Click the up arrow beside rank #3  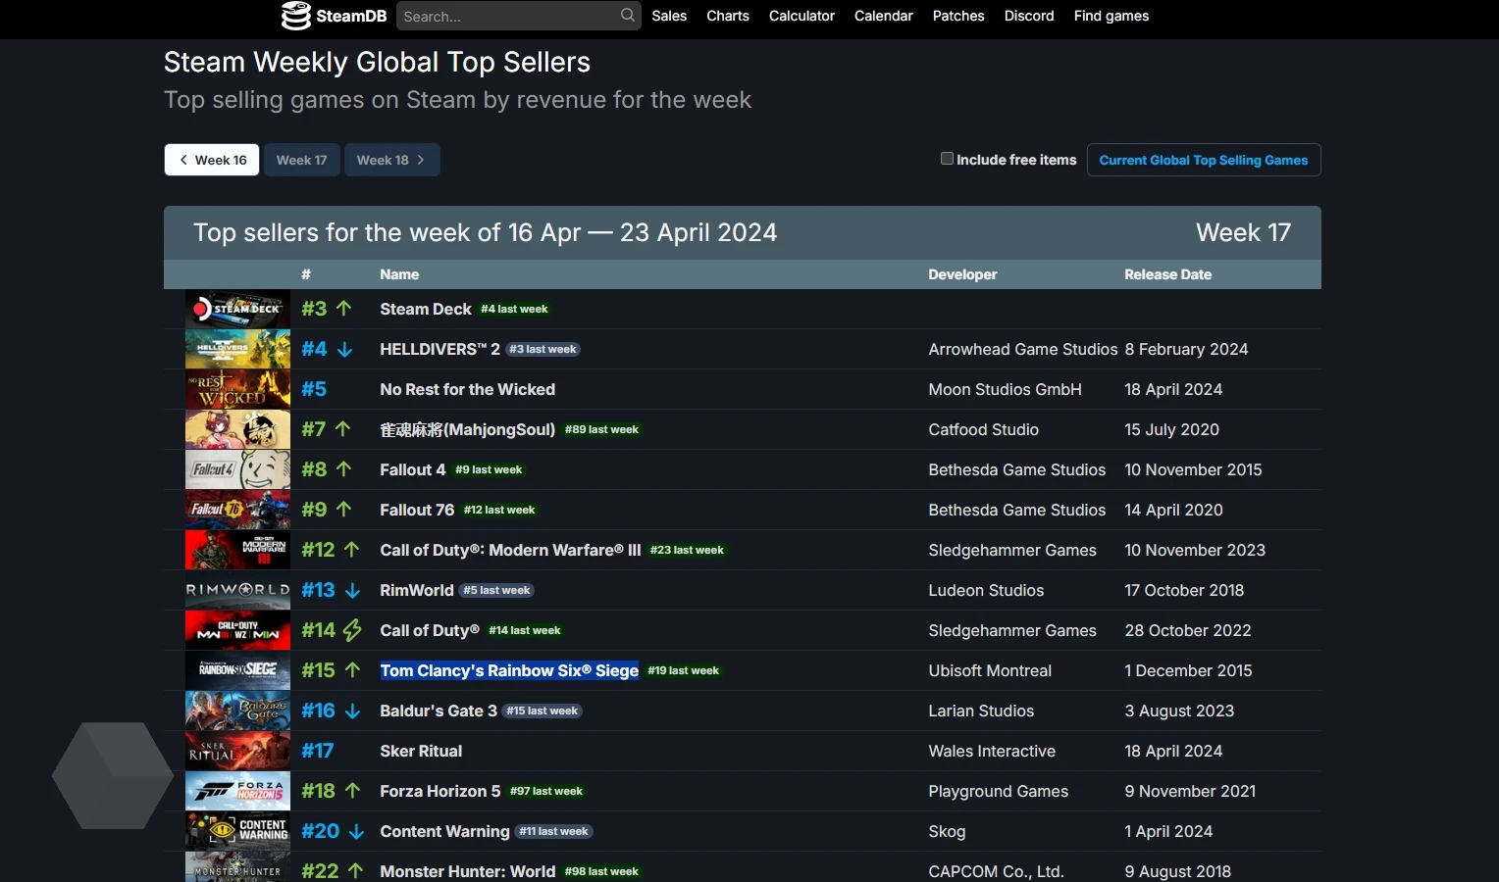click(343, 308)
